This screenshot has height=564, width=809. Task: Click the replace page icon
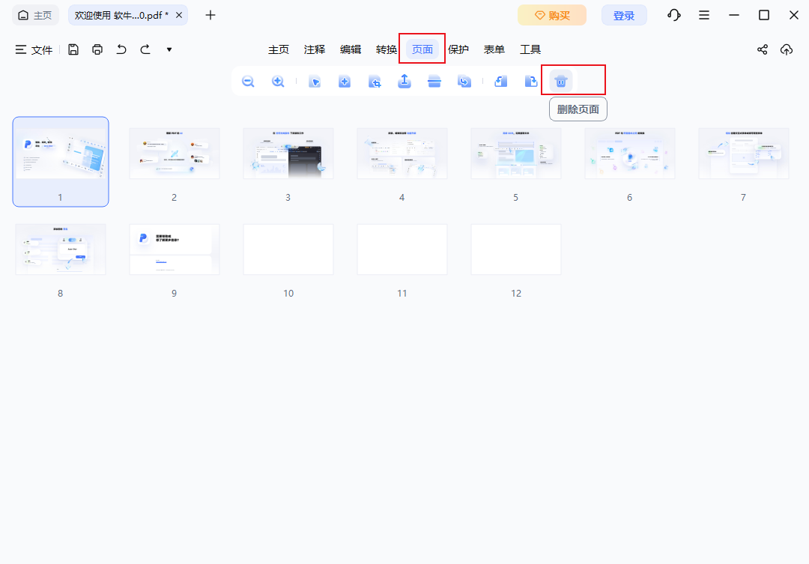464,82
